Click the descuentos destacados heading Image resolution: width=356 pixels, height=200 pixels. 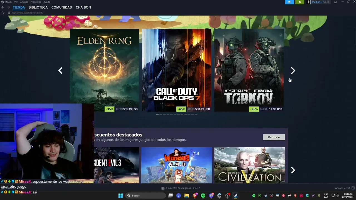tap(118, 135)
